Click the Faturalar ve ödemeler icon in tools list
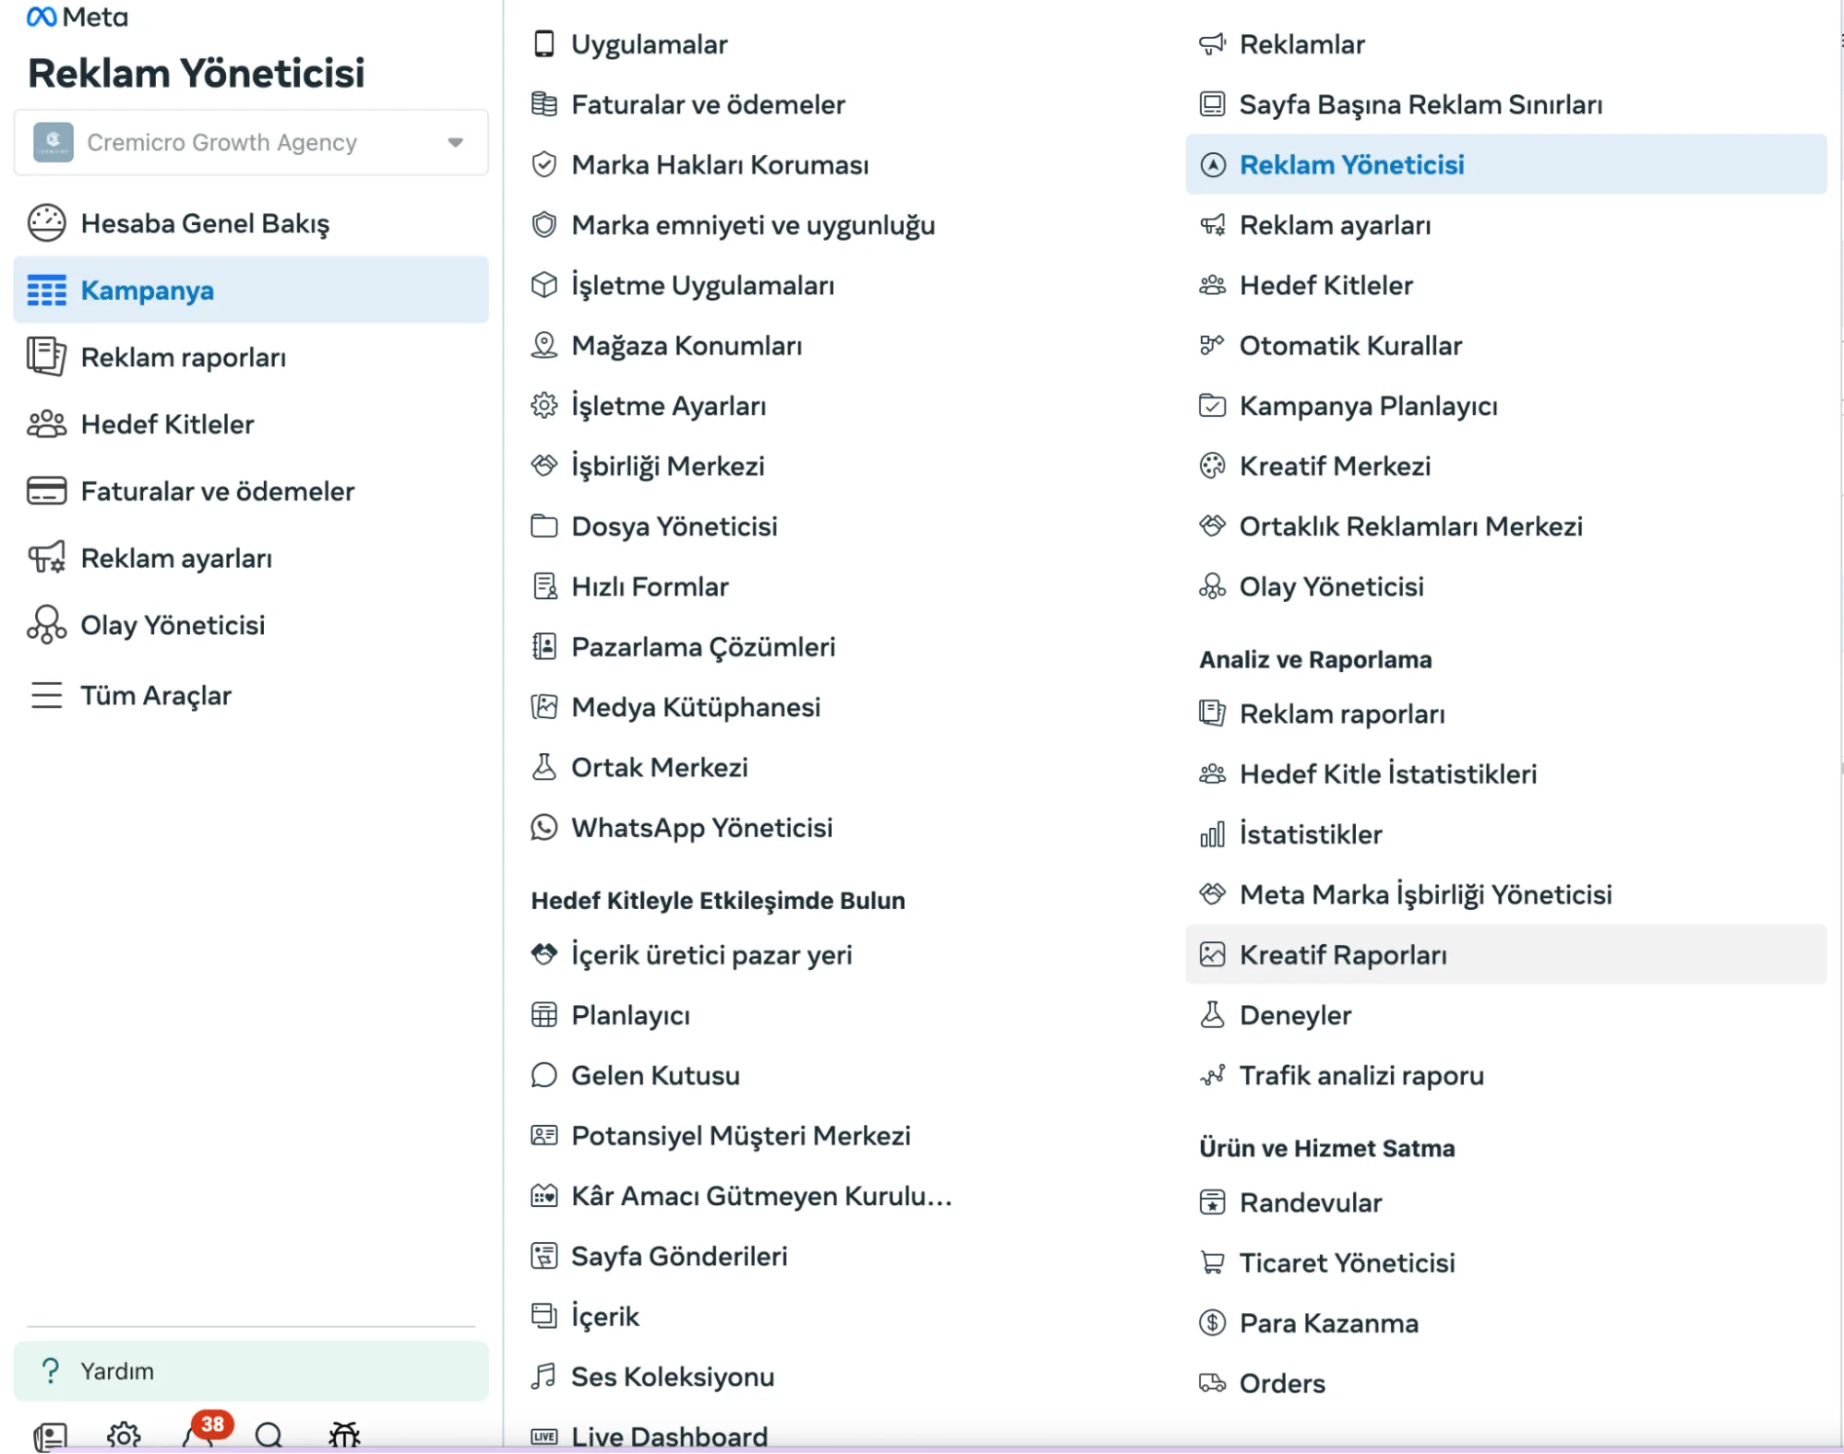This screenshot has width=1844, height=1454. (544, 104)
